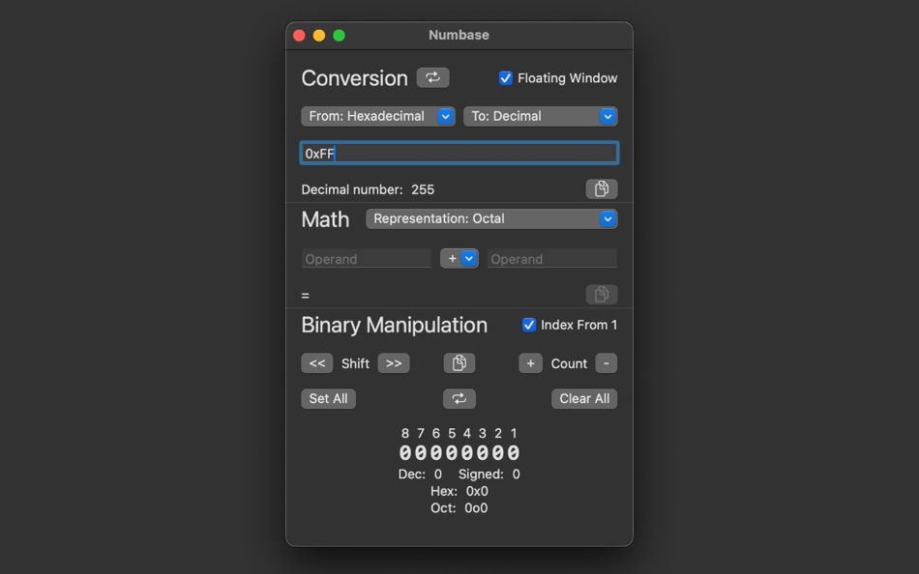Click the 0xFF conversion input field
The image size is (919, 574).
coord(459,153)
